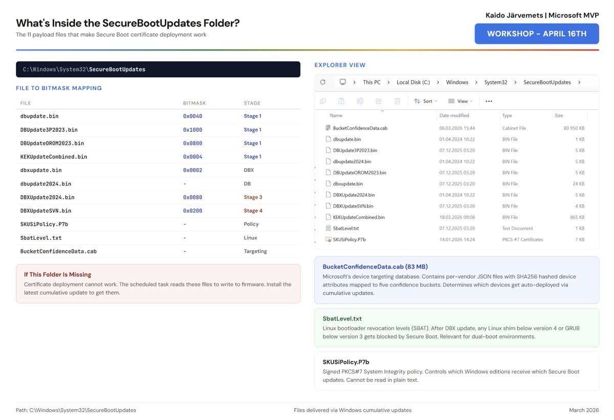The height and width of the screenshot is (420, 614).
Task: Click the Delete trash icon in Explorer toolbar
Action: coord(397,101)
